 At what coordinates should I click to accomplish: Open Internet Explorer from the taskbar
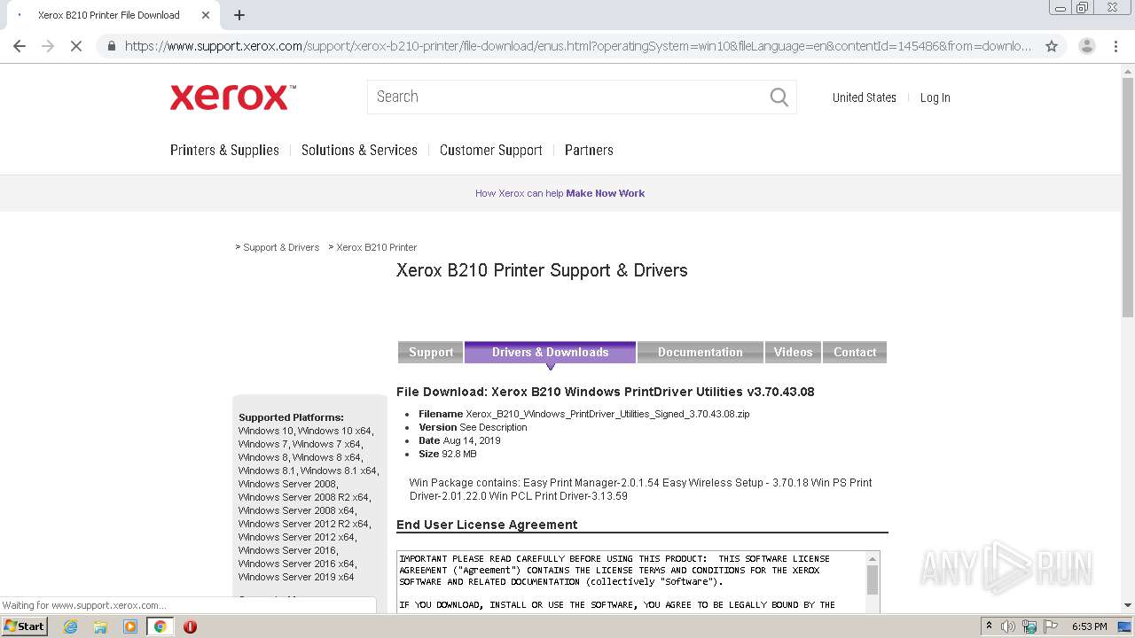70,626
